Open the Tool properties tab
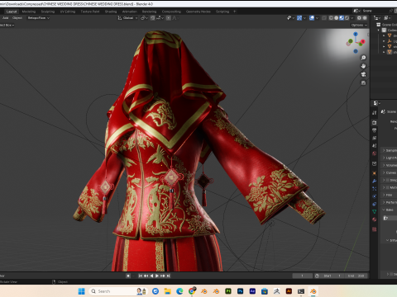397x297 pixels. (x=374, y=113)
